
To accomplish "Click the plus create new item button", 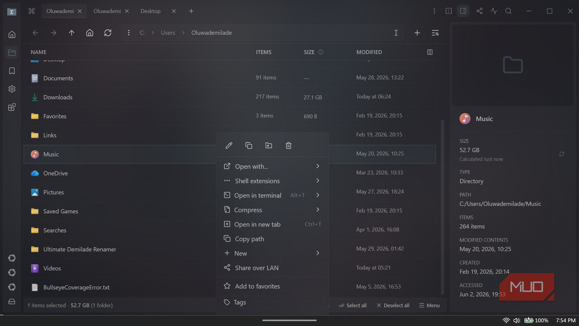I will coord(417,33).
